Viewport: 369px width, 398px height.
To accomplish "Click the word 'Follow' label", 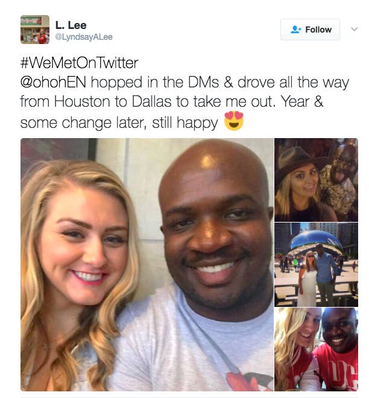I will pyautogui.click(x=318, y=30).
